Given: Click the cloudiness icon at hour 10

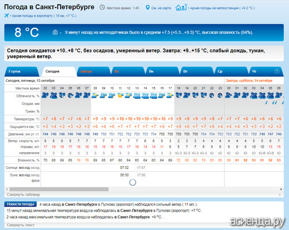Looking at the screenshot, I should pyautogui.click(x=112, y=95).
